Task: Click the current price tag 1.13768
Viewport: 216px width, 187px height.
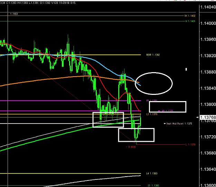Action: click(x=208, y=117)
